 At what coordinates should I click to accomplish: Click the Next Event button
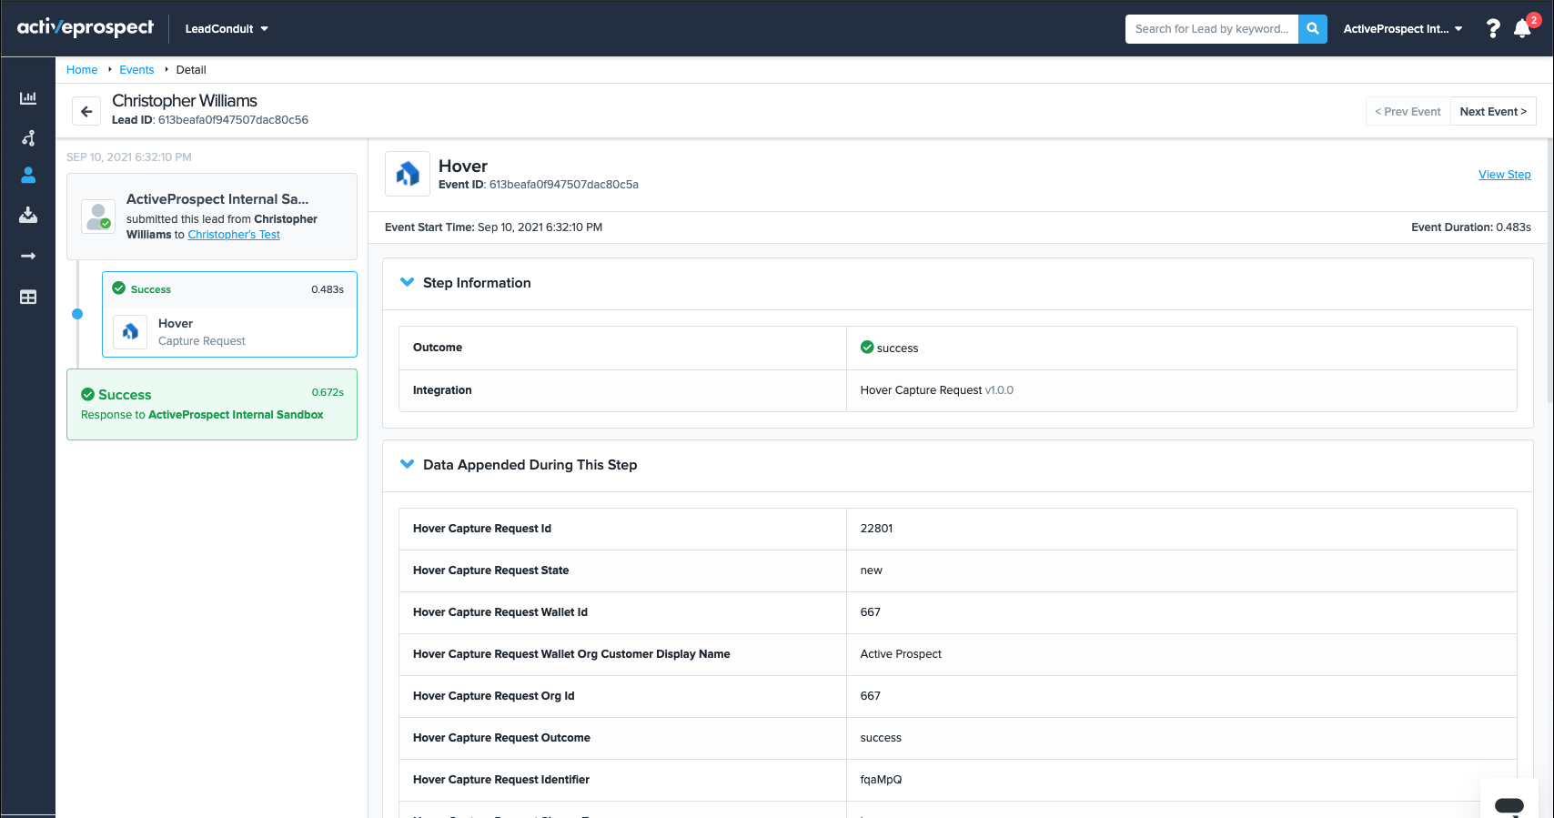click(x=1493, y=112)
